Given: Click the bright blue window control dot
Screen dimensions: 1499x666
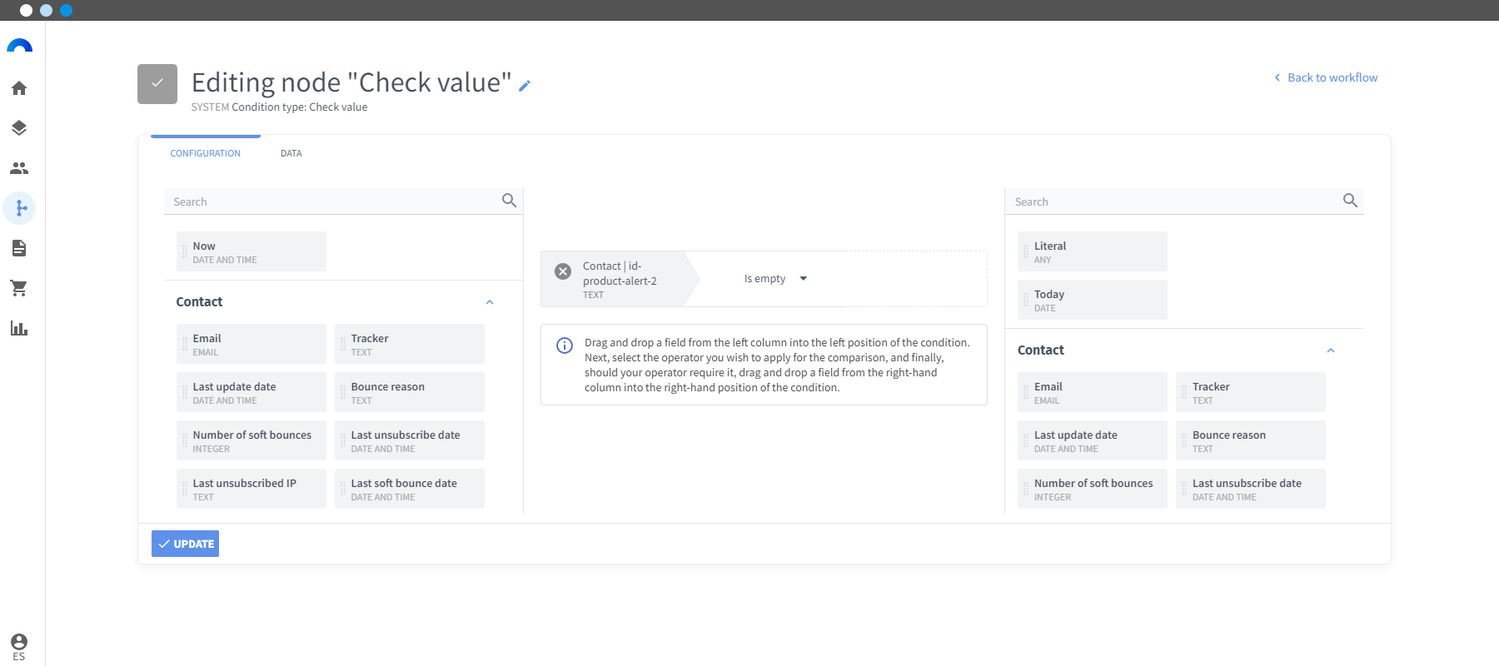Looking at the screenshot, I should [x=67, y=10].
